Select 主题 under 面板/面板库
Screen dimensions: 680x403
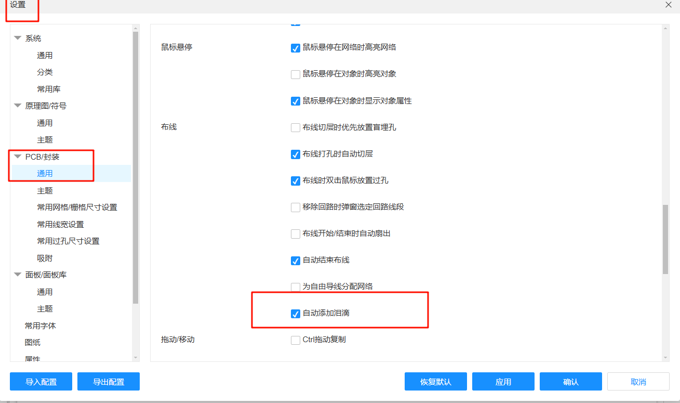click(45, 309)
